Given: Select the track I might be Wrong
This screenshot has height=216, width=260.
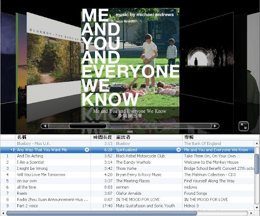Looking at the screenshot, I should click(x=32, y=168).
